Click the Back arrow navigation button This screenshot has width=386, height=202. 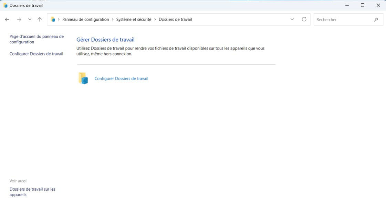click(7, 20)
